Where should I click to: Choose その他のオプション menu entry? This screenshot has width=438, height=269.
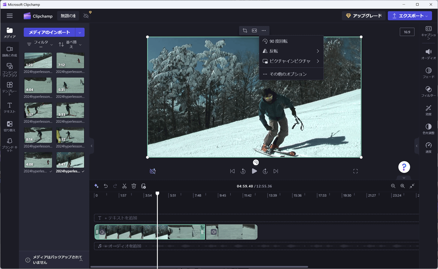tap(291, 74)
